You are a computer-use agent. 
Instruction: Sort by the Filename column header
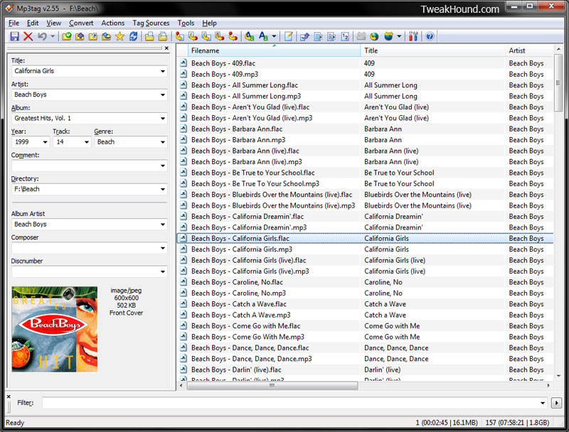pos(274,50)
